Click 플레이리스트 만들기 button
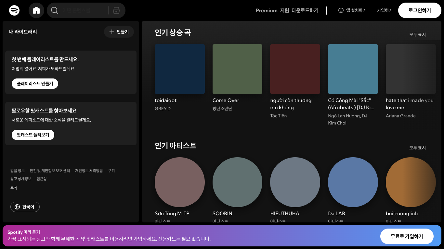 [x=35, y=84]
